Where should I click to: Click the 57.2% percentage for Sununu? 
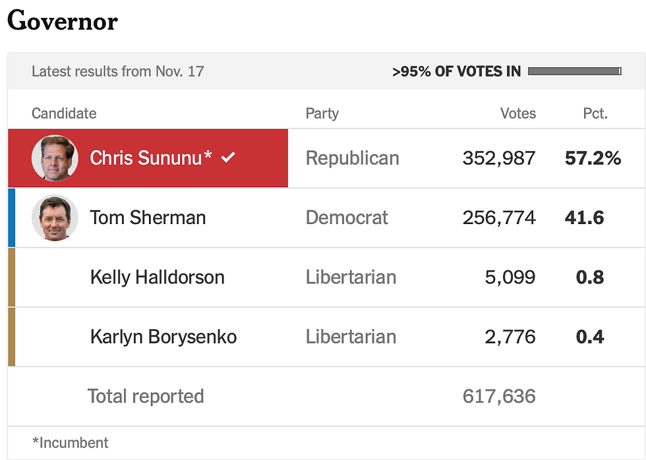click(593, 158)
